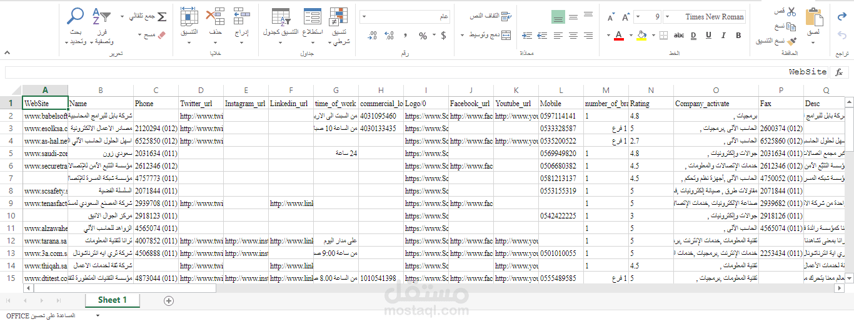Click the fx insert function button

click(838, 72)
